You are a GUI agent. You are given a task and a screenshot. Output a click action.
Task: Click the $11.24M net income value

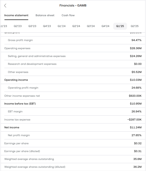point(136,128)
